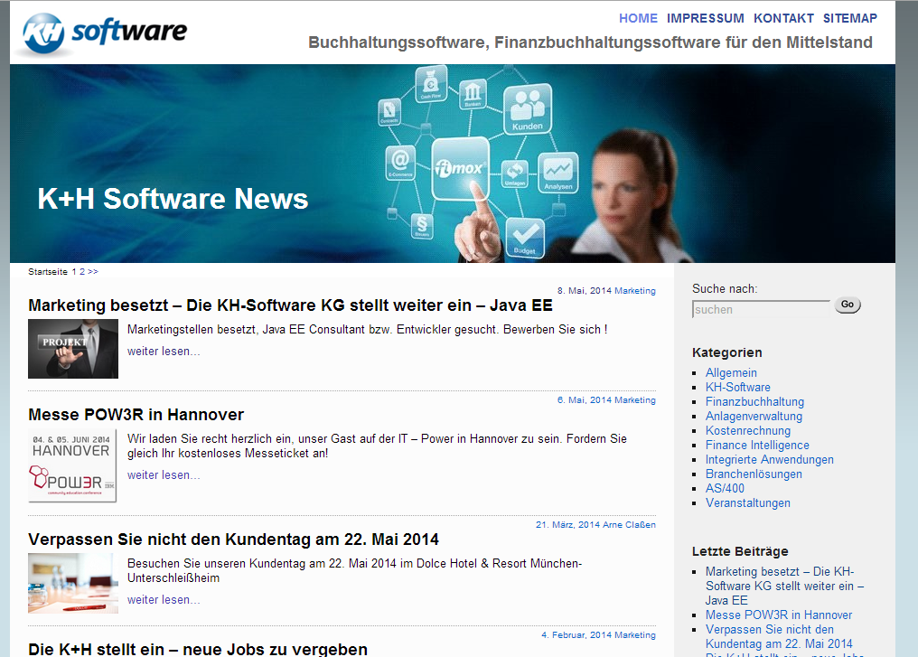Open recent post 'Messe POW3R in Hannover' in sidebar
Viewport: 918px width, 657px height.
[779, 615]
